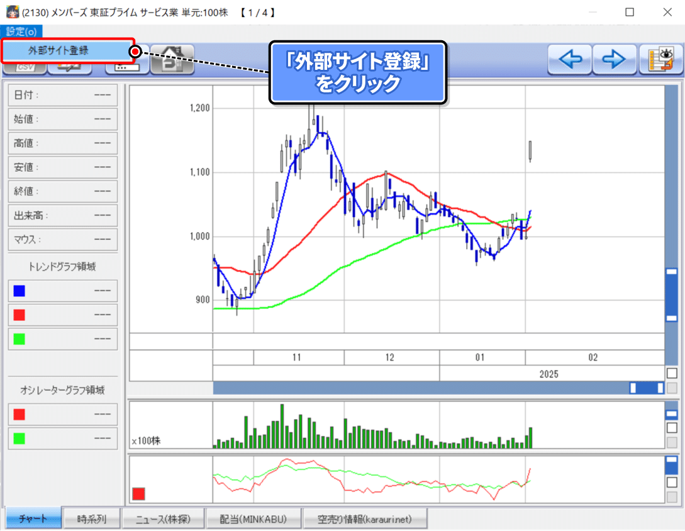The width and height of the screenshot is (685, 531).
Task: Switch to the 時系列 tab
Action: tap(92, 519)
